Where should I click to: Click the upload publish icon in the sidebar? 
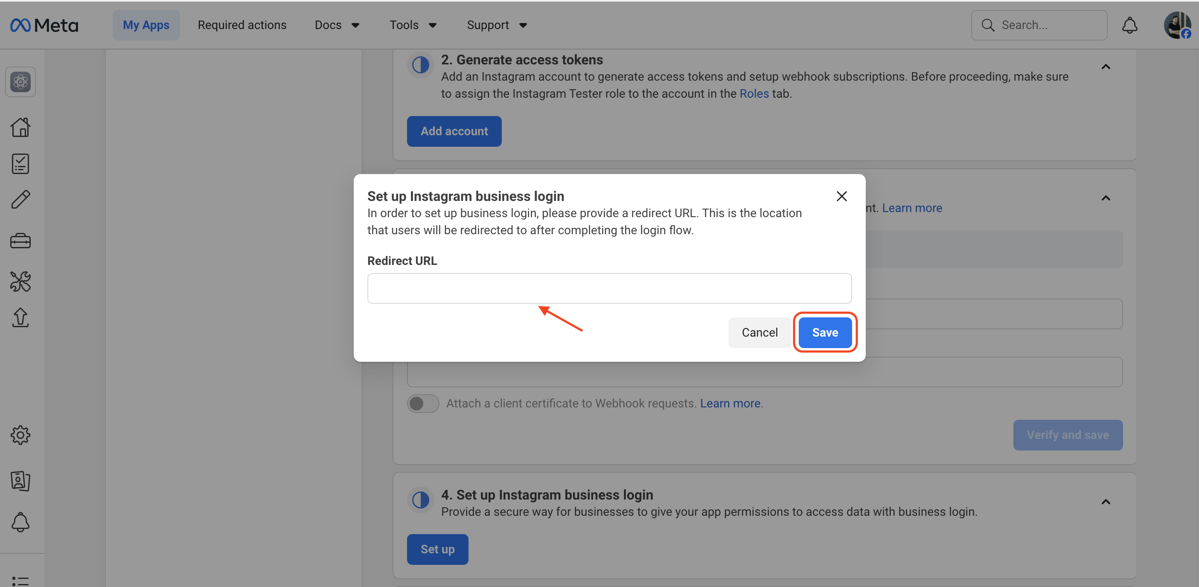20,318
